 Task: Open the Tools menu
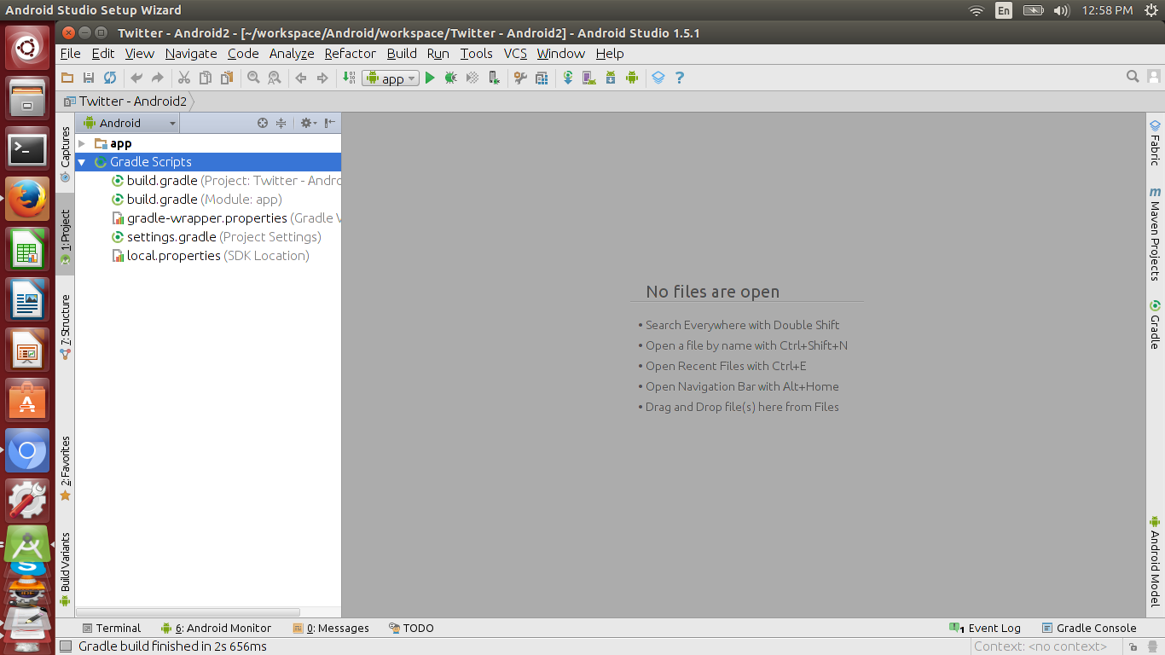pyautogui.click(x=476, y=53)
